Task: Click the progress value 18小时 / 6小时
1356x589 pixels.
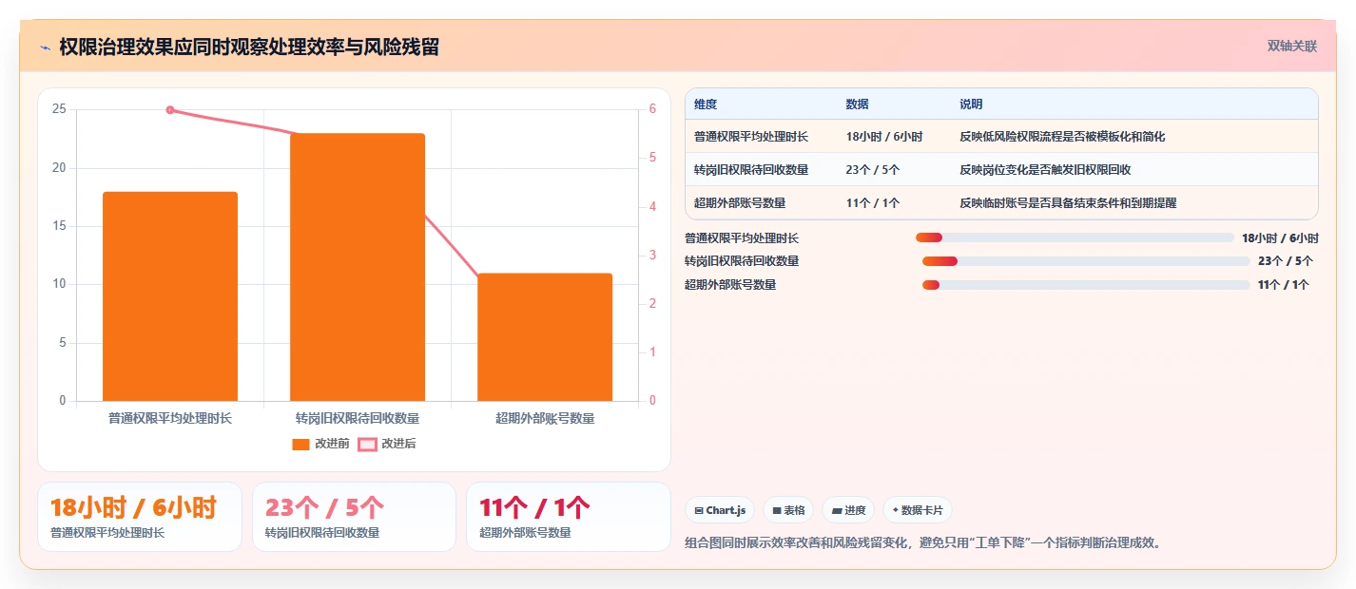Action: tap(1280, 238)
